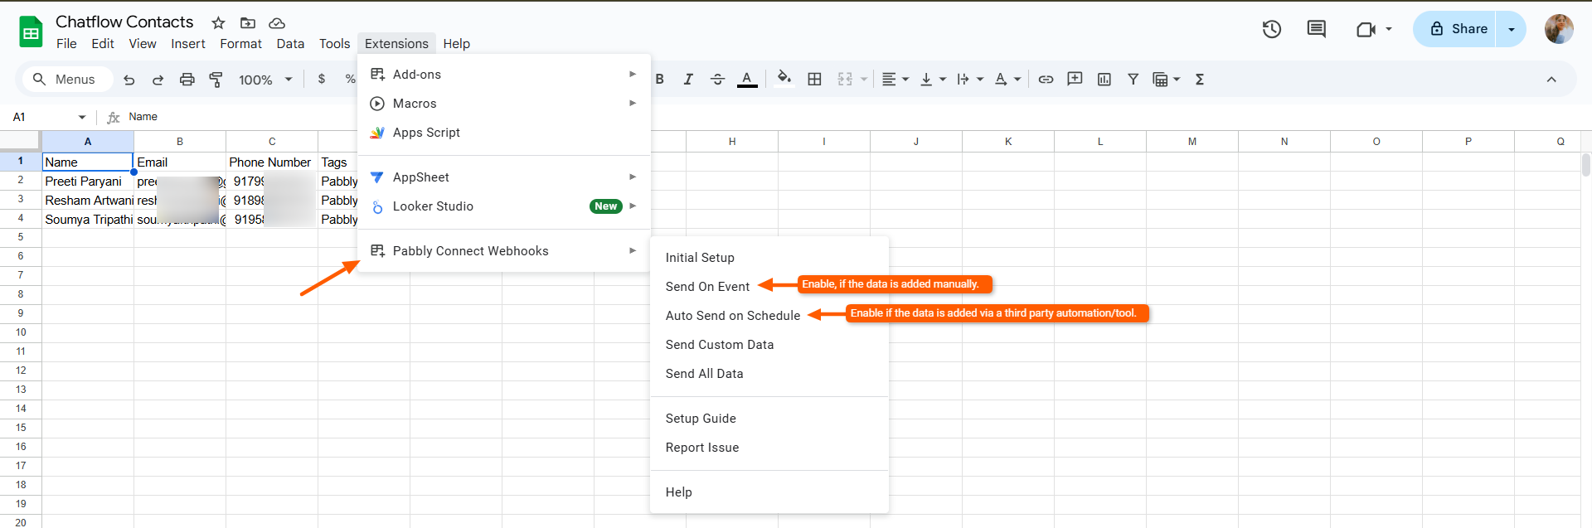Select column P header
This screenshot has height=528, width=1592.
pos(1468,142)
